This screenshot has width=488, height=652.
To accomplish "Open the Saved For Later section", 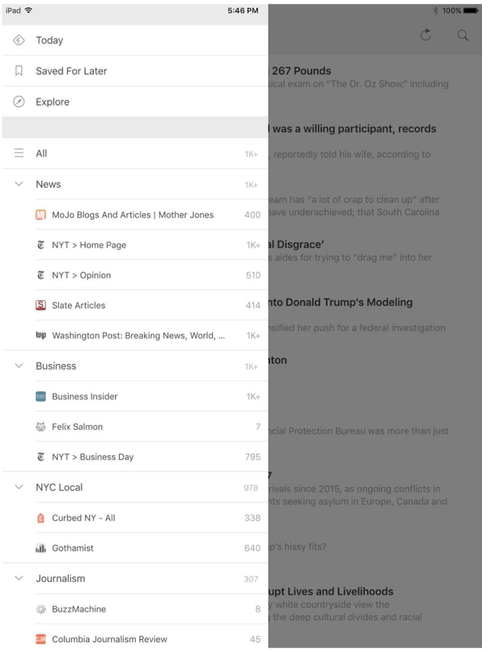I will (72, 71).
